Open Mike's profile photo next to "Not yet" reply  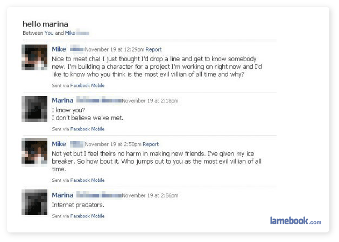[34, 152]
